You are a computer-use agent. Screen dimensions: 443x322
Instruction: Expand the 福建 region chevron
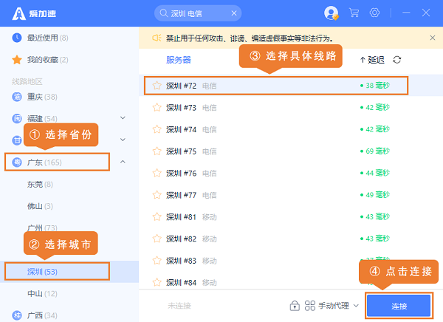(123, 117)
